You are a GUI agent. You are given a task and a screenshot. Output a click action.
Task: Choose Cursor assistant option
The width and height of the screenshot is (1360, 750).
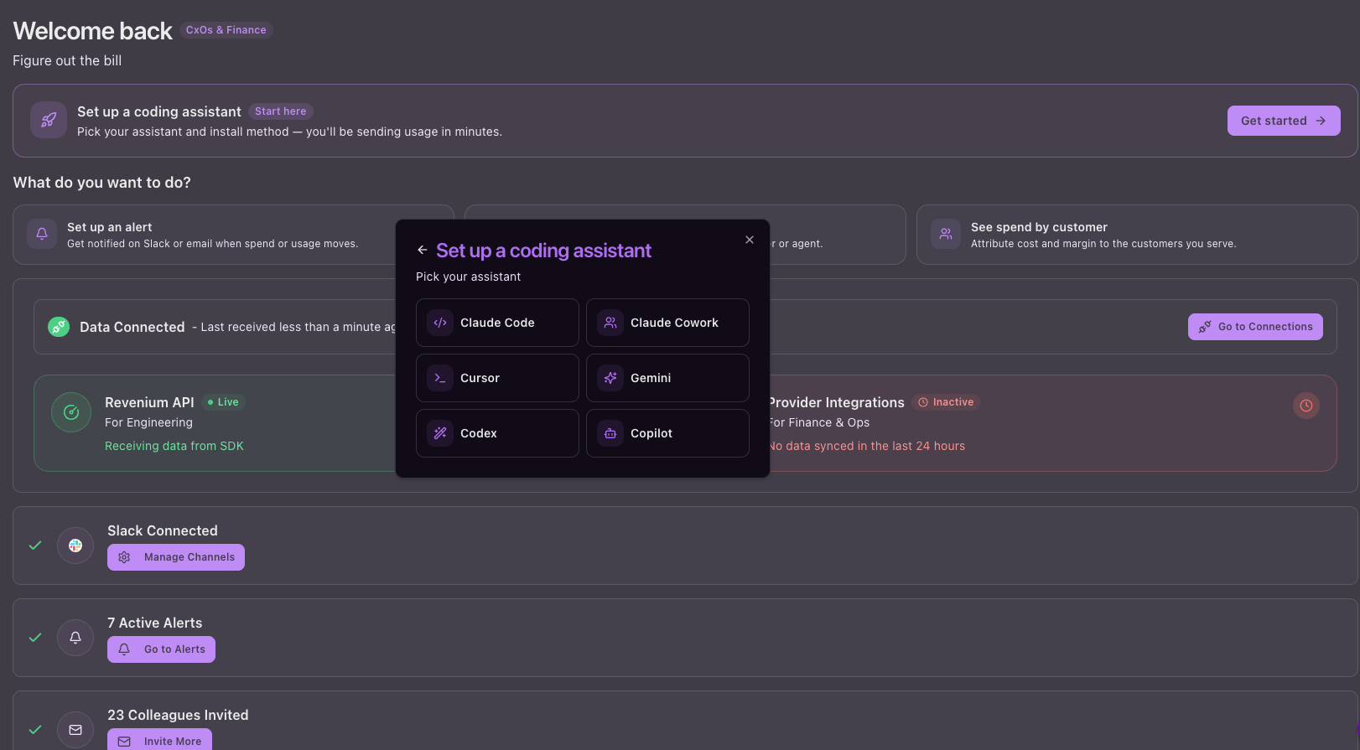[497, 378]
